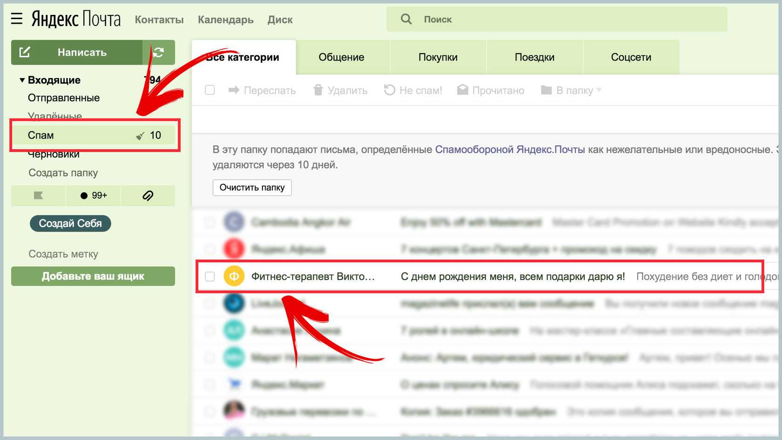Open Календарь in the top navigation
Viewport: 782px width, 440px height.
pos(226,20)
